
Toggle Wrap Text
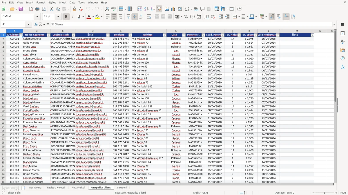point(149,17)
